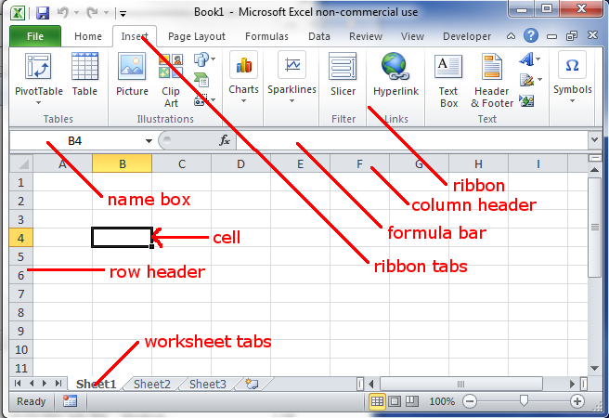This screenshot has height=418, width=609.
Task: Switch to the View tab
Action: [x=412, y=36]
